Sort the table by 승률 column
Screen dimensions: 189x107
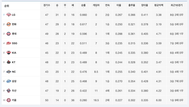(83, 5)
